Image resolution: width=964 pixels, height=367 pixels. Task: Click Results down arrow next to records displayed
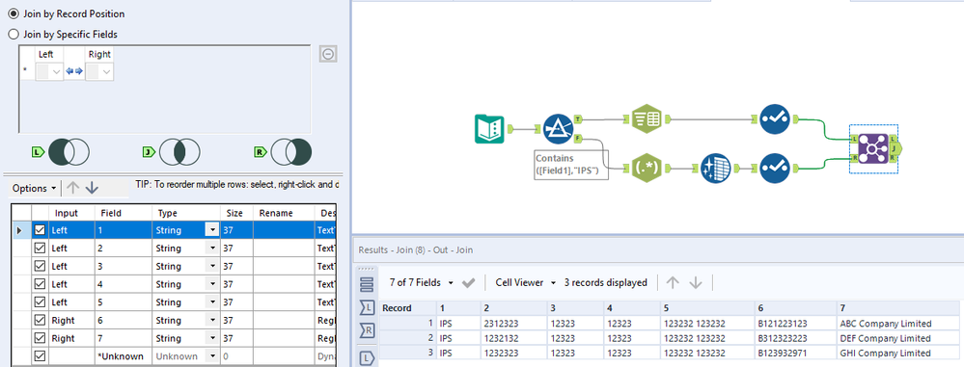coord(696,282)
